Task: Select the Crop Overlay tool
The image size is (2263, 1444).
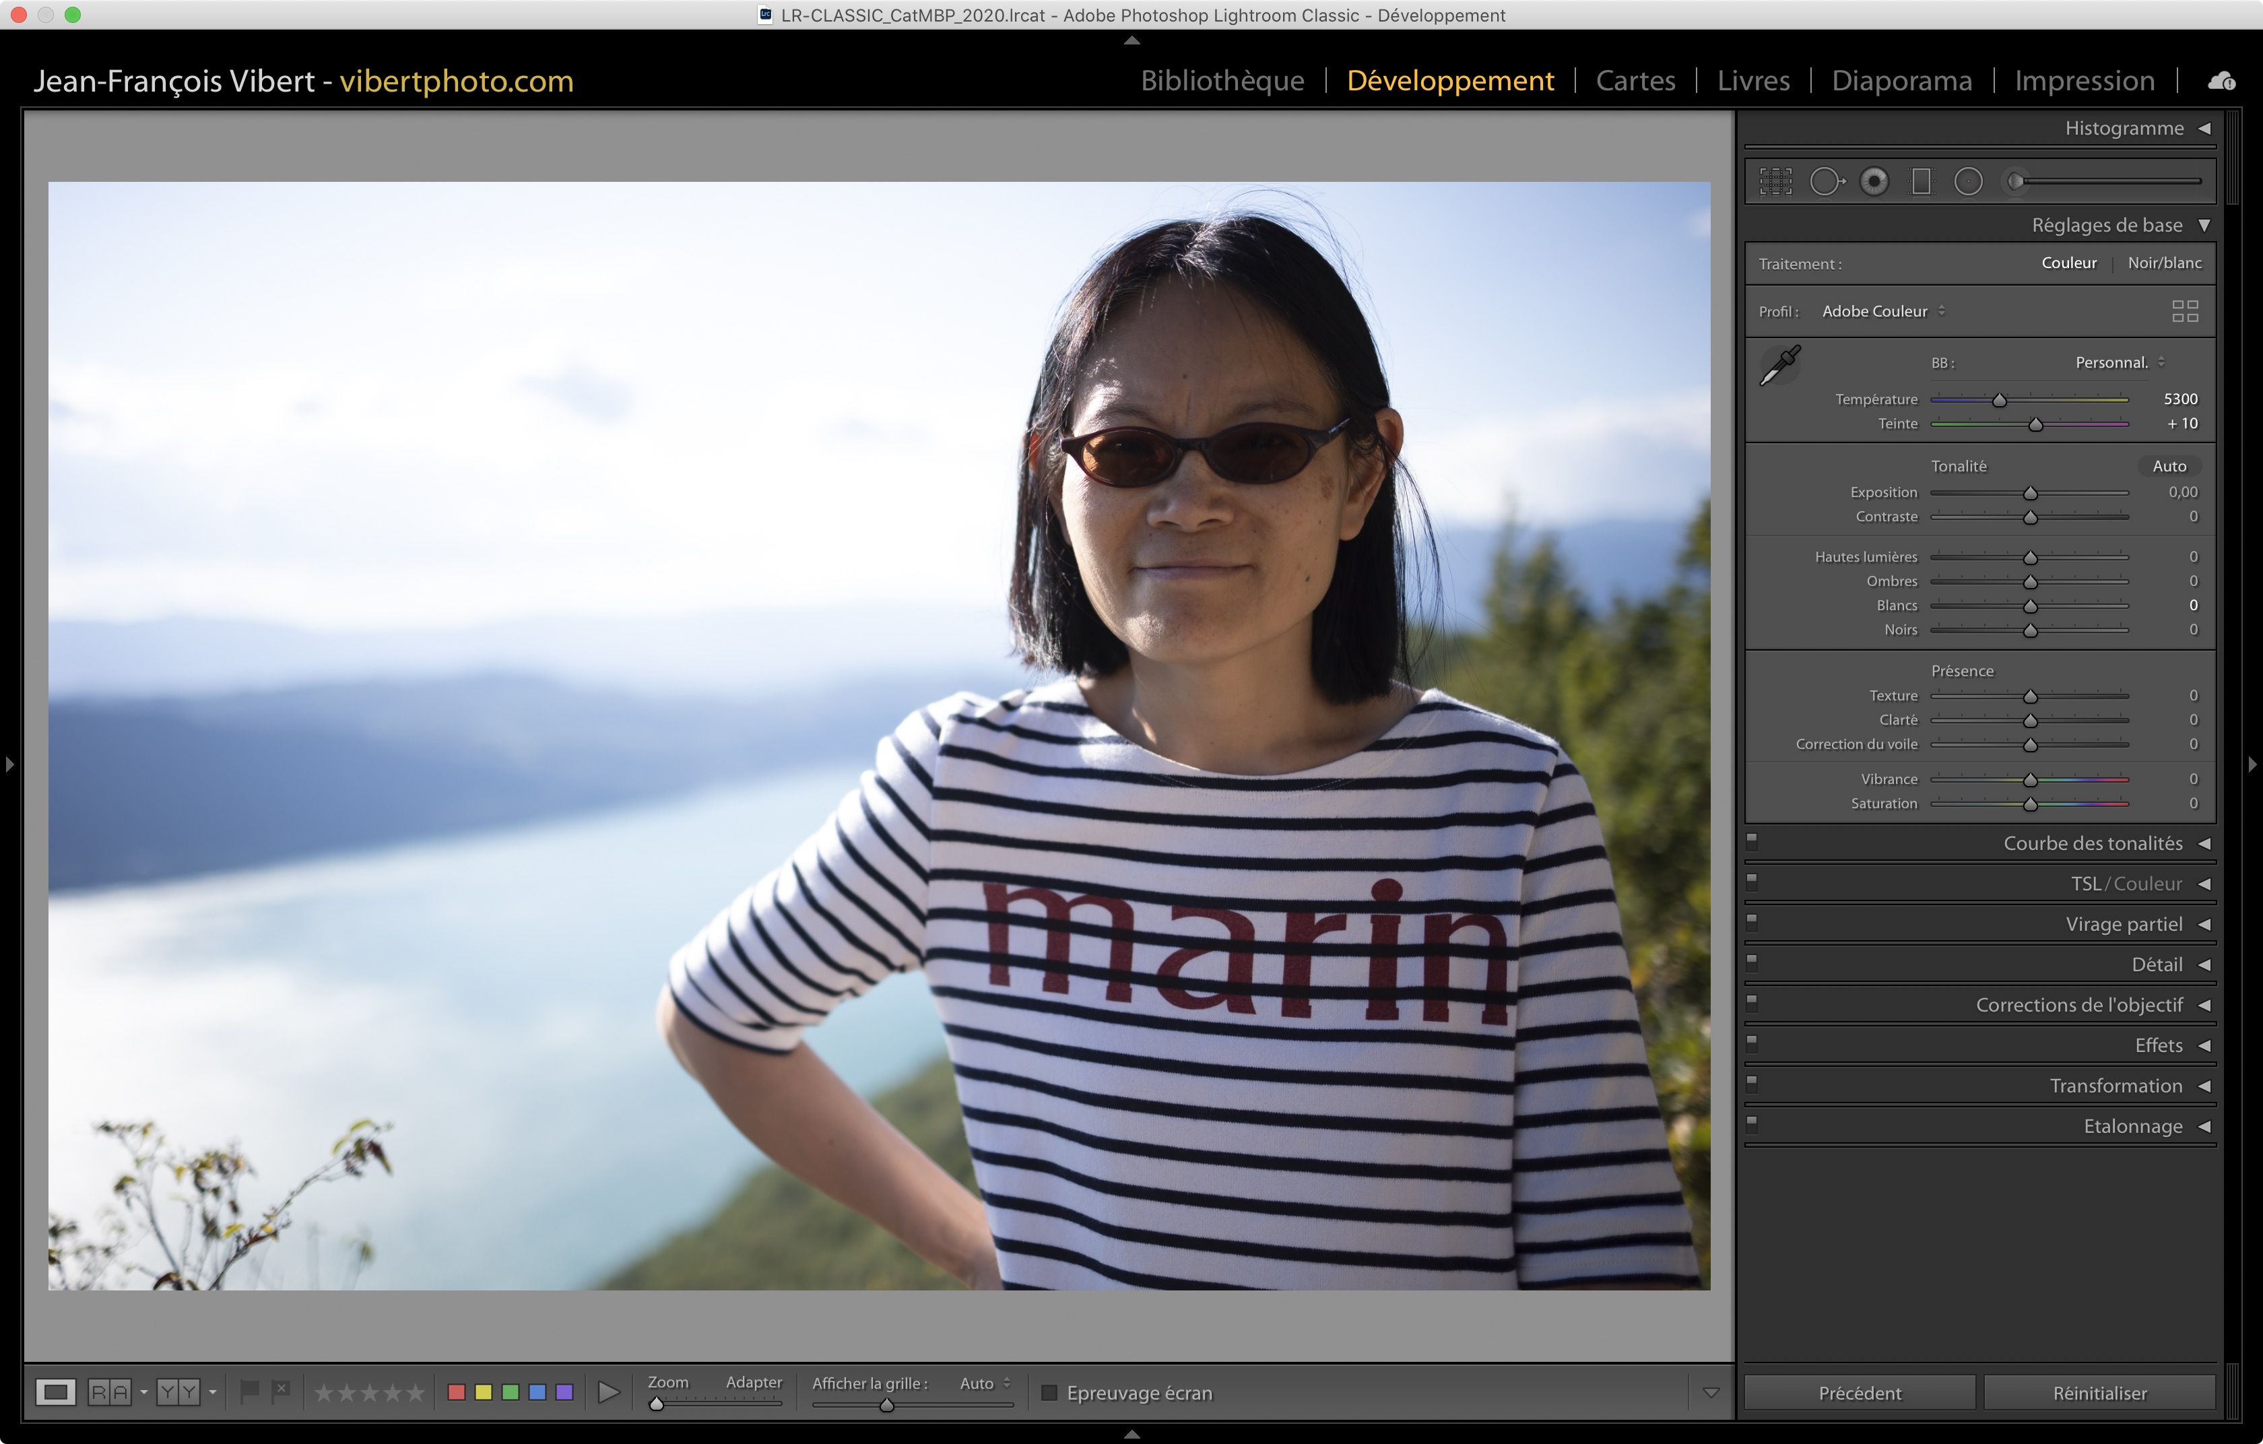Action: [1775, 181]
